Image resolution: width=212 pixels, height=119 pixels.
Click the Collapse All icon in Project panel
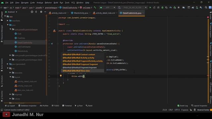tap(36, 12)
